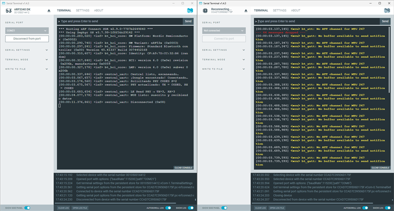Open About tab in left window

pos(99,11)
